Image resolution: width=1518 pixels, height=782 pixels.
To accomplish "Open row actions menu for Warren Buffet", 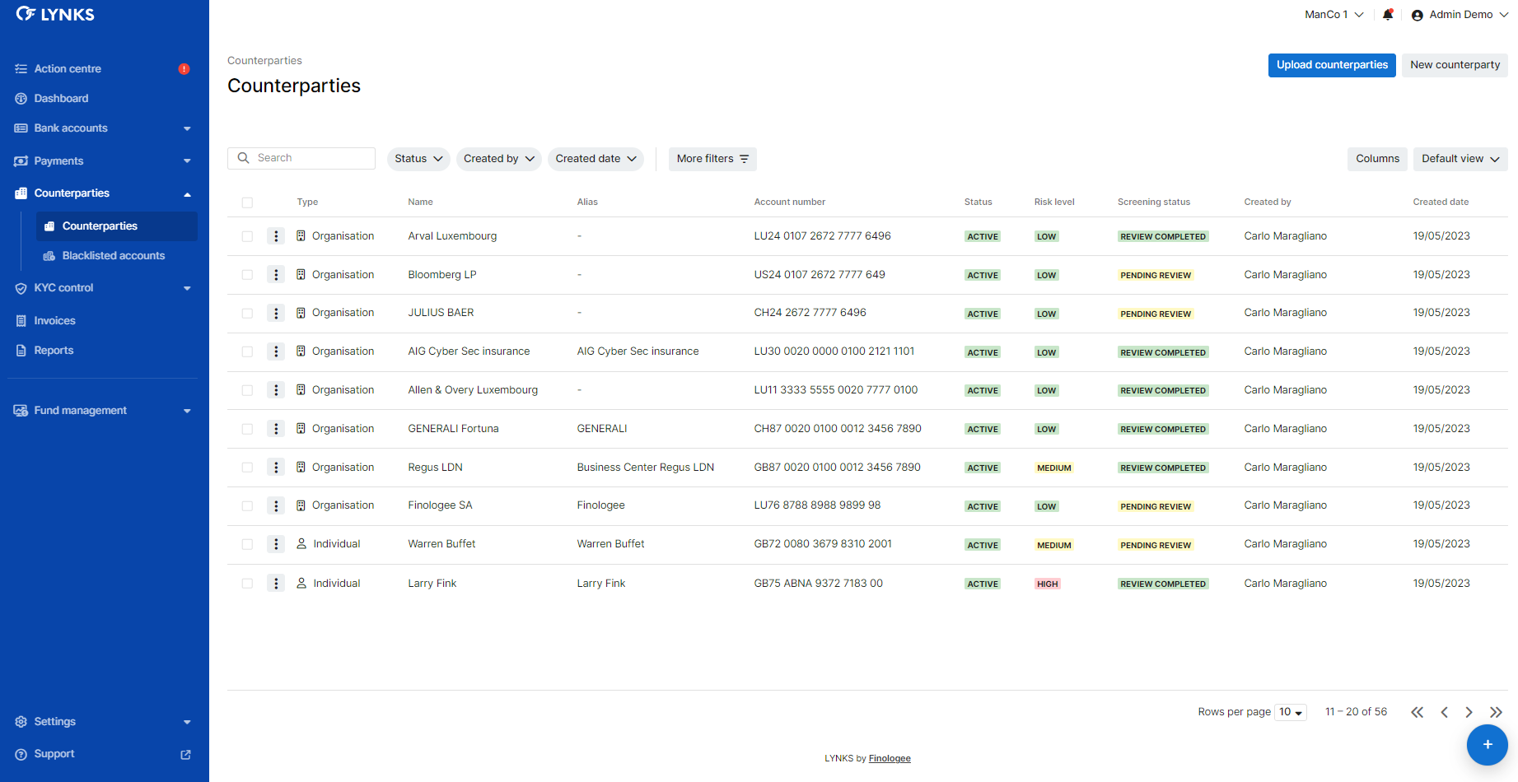I will tap(276, 544).
